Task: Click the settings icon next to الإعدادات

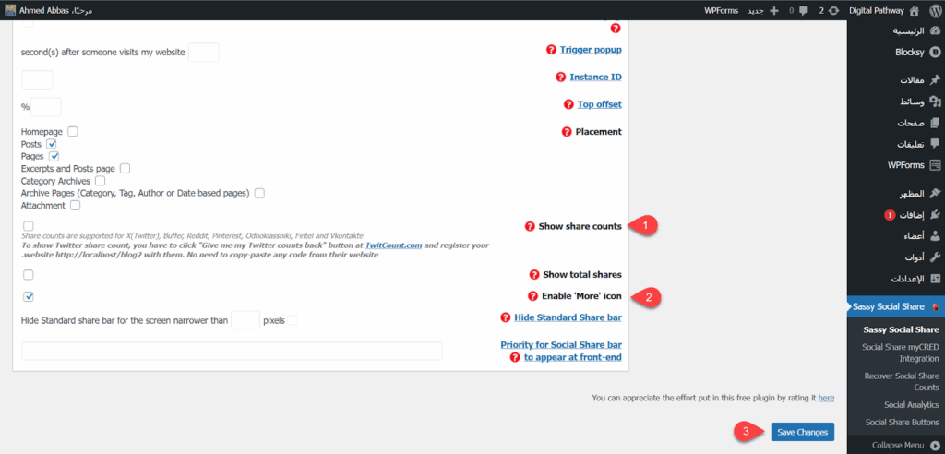Action: click(935, 279)
